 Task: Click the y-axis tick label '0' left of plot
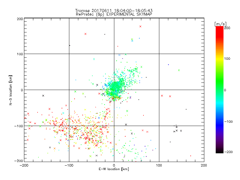22,90
